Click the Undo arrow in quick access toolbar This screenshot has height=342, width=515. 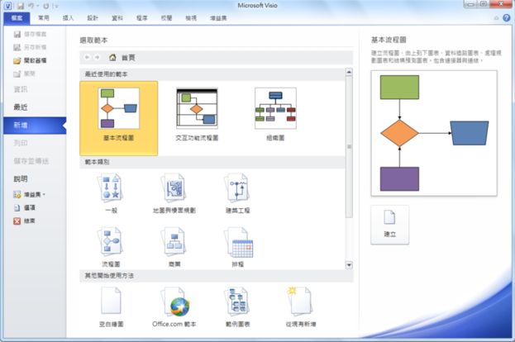tap(31, 6)
